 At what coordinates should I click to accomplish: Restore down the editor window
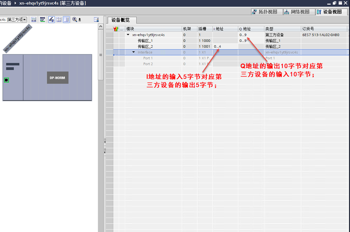(335, 3)
